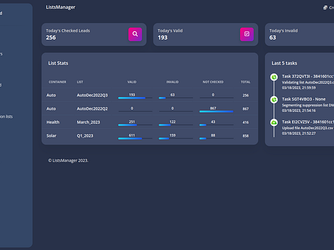This screenshot has height=250, width=334.
Task: Click the green upload icon beside Task EI2CVZ5V
Action: (274, 122)
